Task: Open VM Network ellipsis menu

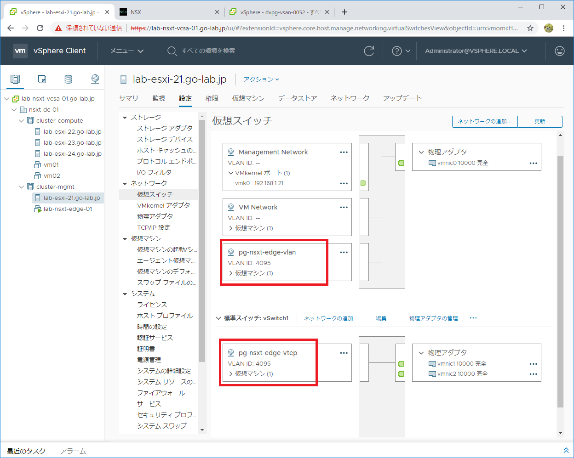Action: [344, 207]
